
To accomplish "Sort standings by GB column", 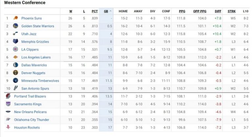I will (x=106, y=11).
